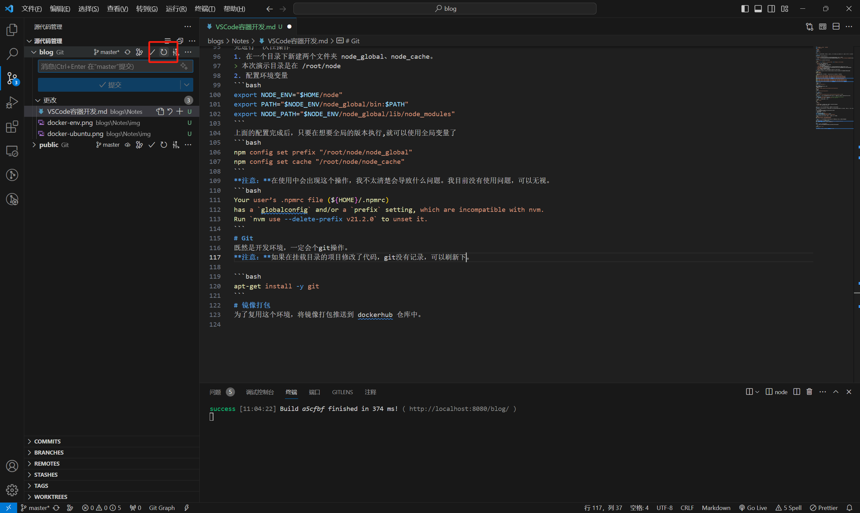Open the Manage settings gear

[x=12, y=490]
